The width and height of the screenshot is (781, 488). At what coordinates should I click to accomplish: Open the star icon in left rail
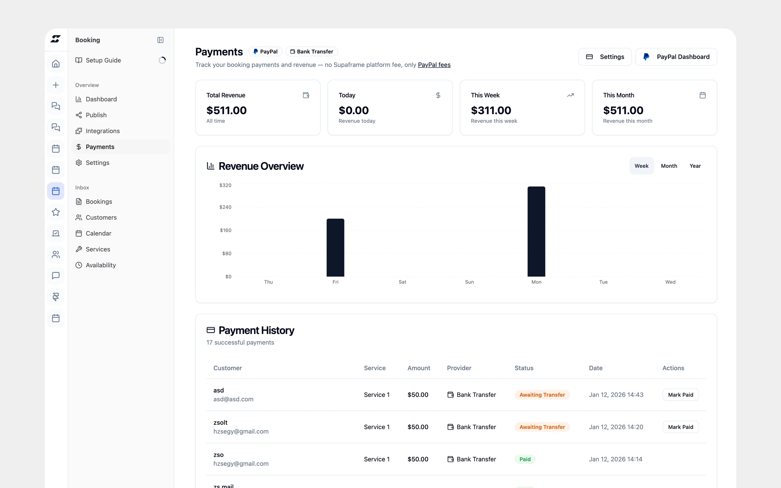click(56, 212)
